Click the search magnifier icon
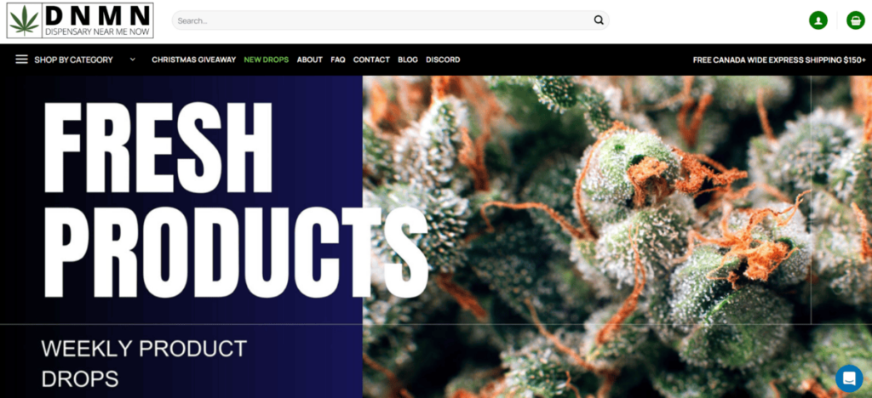Image resolution: width=872 pixels, height=398 pixels. click(599, 20)
